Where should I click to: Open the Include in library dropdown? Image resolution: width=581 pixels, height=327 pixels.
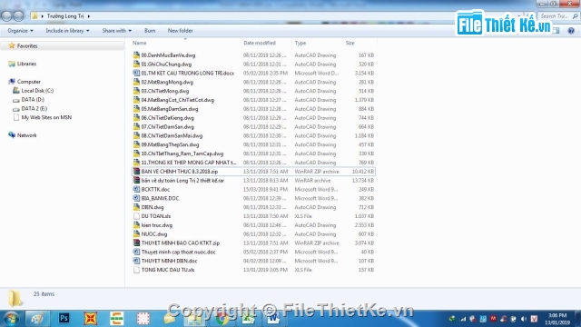tap(67, 31)
